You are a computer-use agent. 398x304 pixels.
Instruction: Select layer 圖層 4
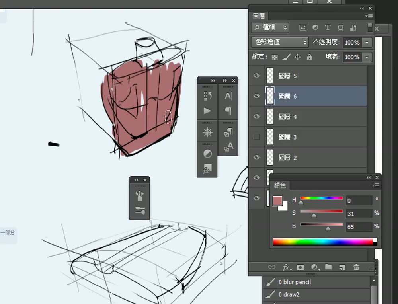pos(308,117)
